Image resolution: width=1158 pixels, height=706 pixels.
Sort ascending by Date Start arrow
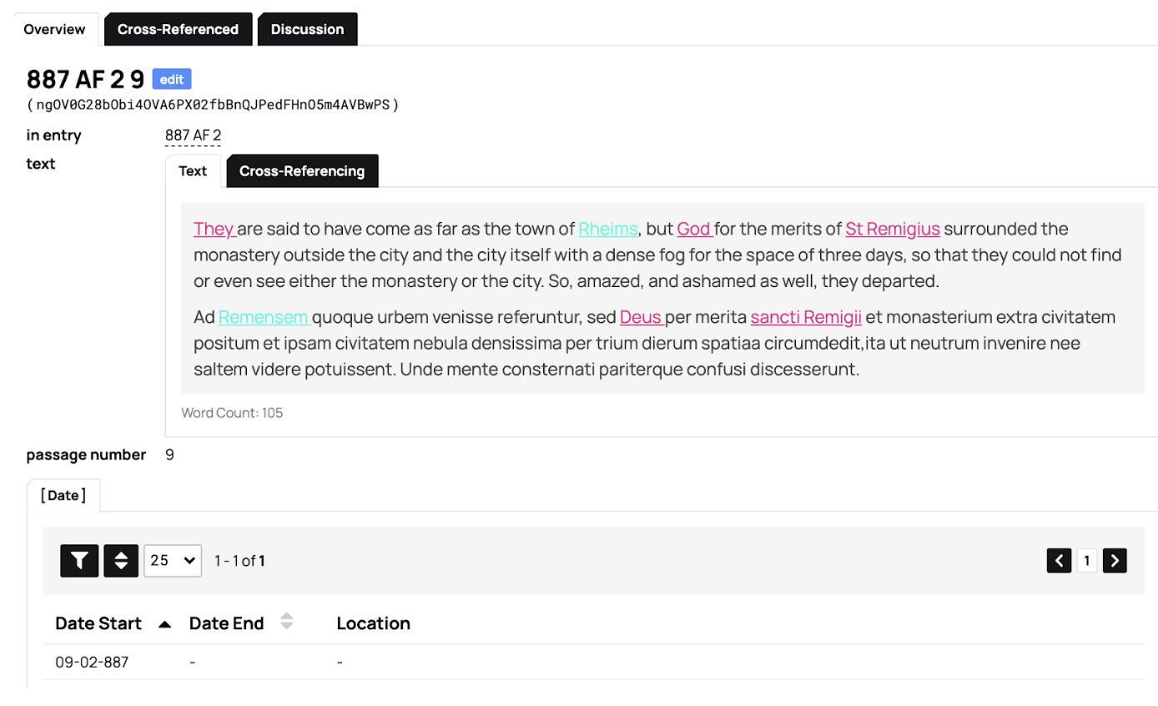[165, 624]
